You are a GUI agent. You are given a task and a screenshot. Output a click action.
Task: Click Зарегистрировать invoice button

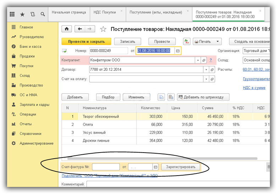click(x=181, y=167)
